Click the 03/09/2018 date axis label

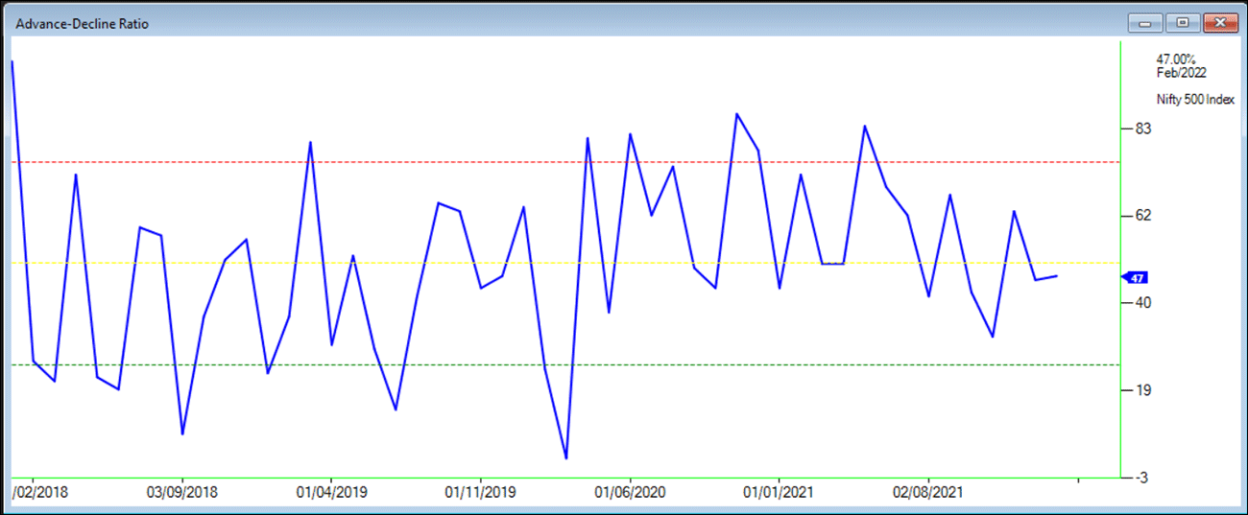[x=182, y=493]
